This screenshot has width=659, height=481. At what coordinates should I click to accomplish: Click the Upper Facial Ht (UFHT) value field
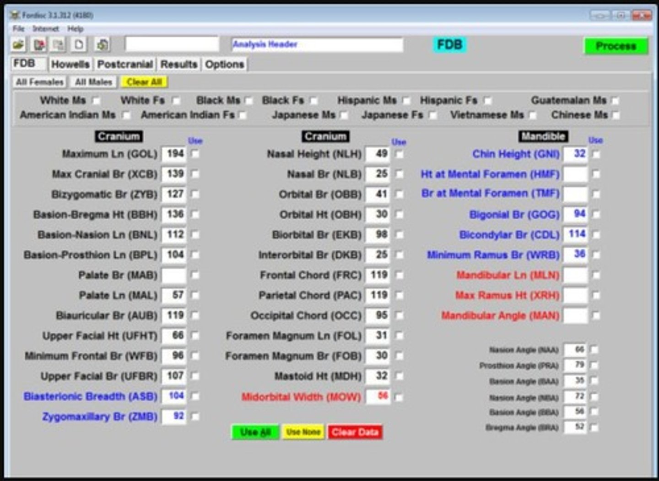174,336
